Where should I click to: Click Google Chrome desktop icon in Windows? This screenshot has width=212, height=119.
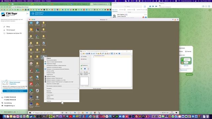(31, 78)
